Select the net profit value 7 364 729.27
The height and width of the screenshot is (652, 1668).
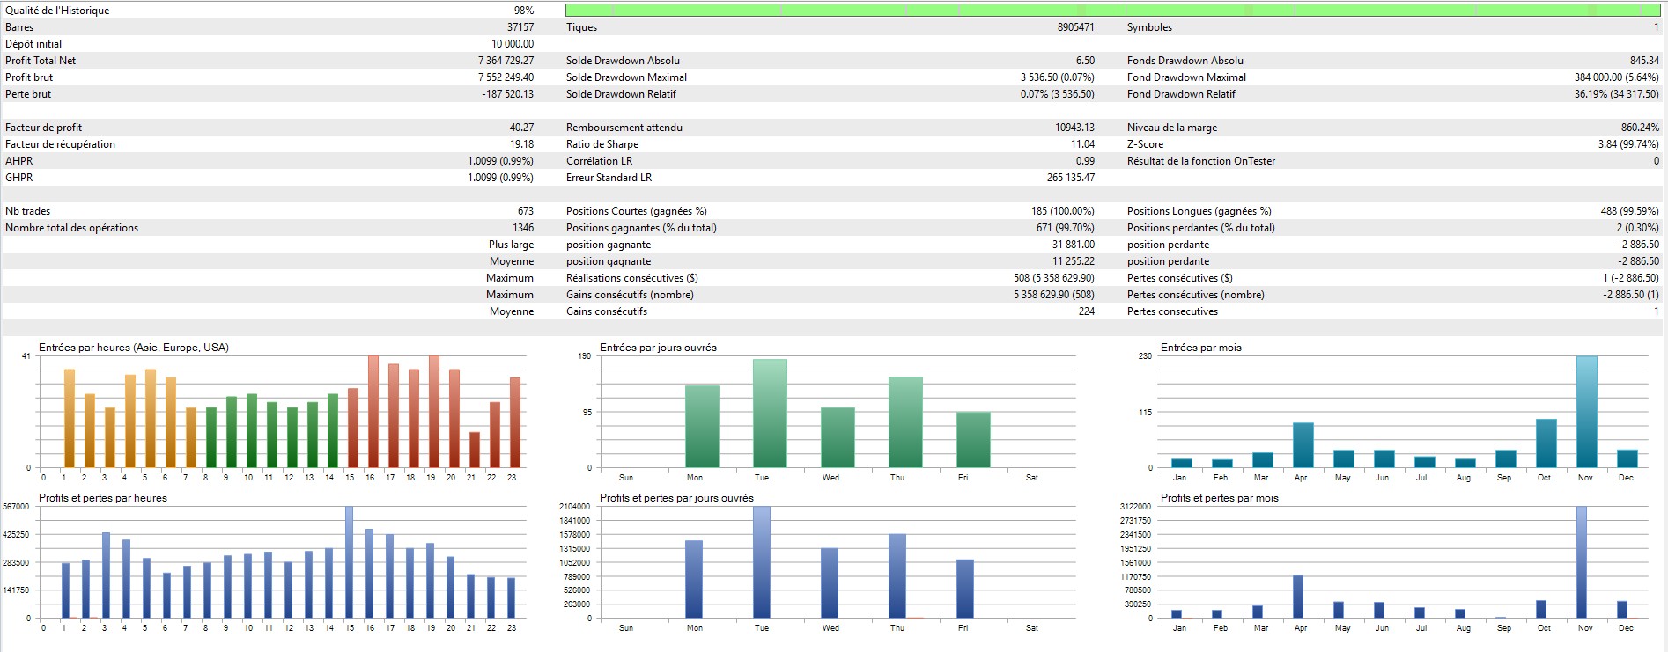coord(506,61)
